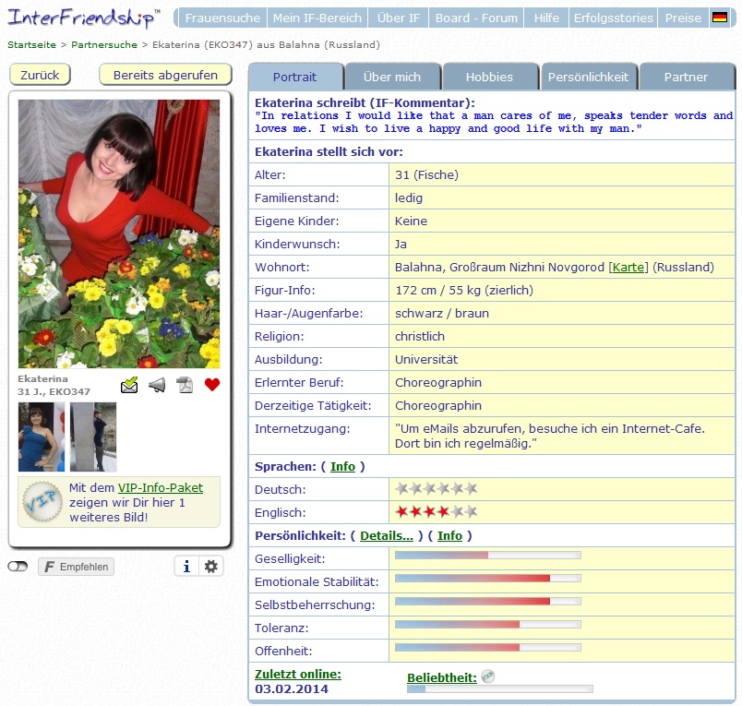Switch to the Hobbies tab
Image resolution: width=742 pixels, height=706 pixels.
[489, 77]
